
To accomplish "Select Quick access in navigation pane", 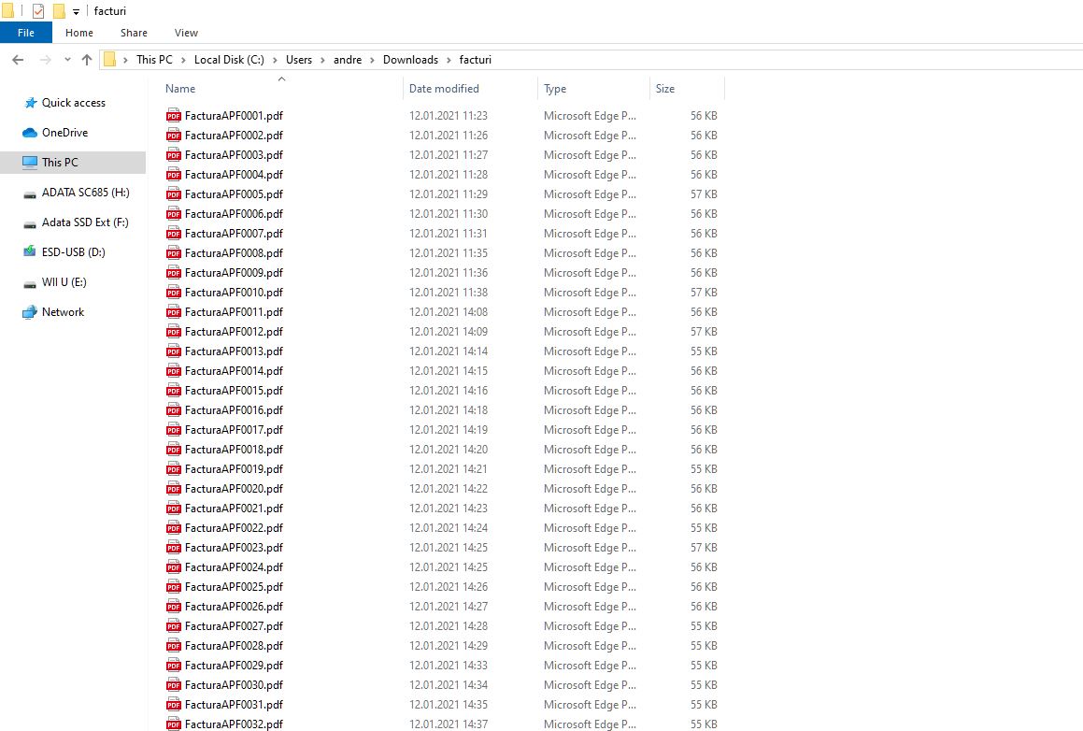I will point(73,103).
